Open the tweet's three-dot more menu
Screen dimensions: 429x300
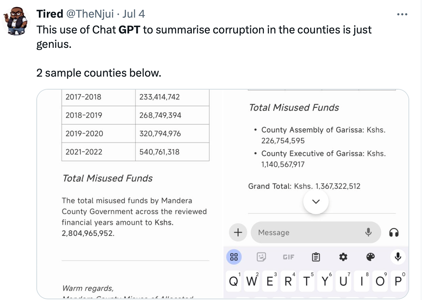pyautogui.click(x=402, y=14)
